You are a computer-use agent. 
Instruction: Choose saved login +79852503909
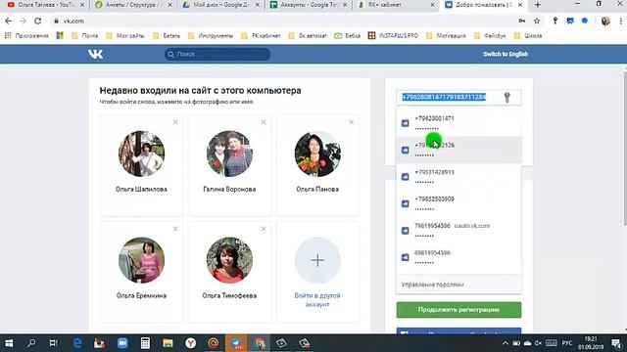tap(458, 203)
